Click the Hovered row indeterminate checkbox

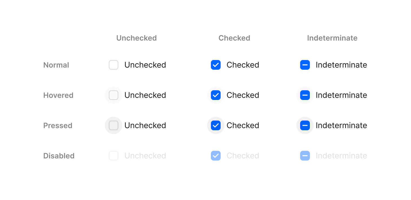pos(305,95)
